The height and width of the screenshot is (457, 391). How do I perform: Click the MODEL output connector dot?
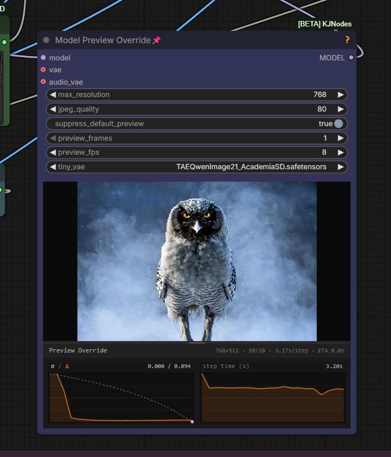click(351, 58)
